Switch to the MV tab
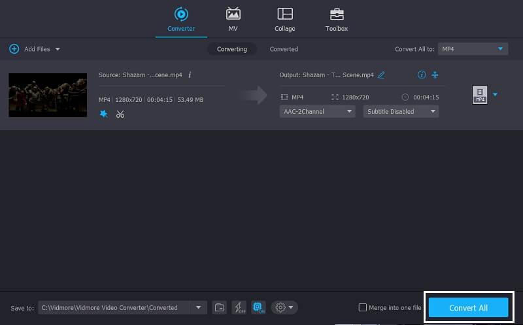 click(x=233, y=19)
